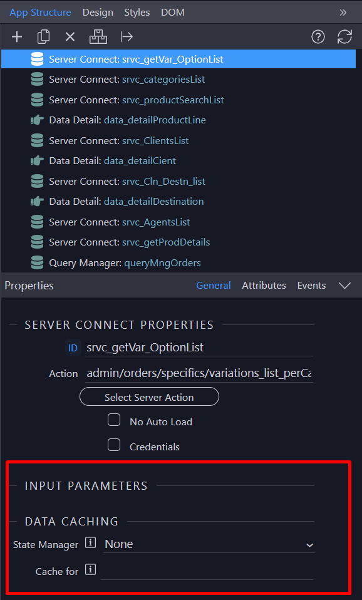The height and width of the screenshot is (600, 362).
Task: Click Select Server Action button
Action: (149, 397)
